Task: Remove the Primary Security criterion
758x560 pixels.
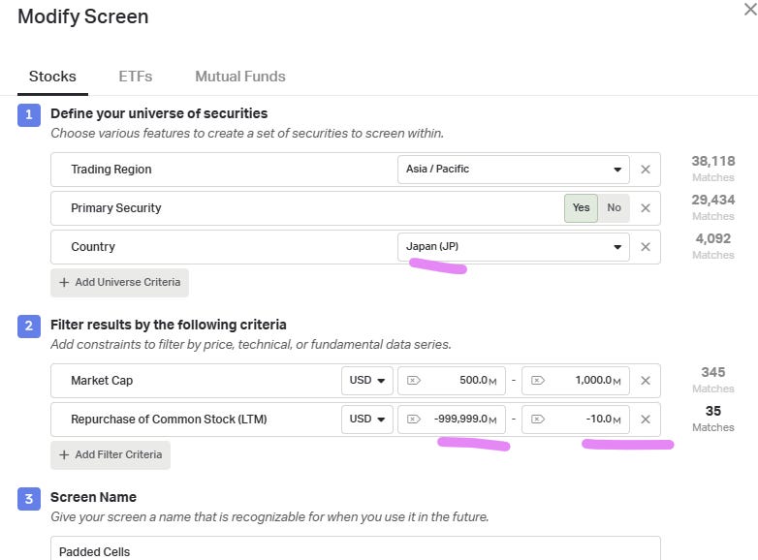Action: (x=646, y=208)
